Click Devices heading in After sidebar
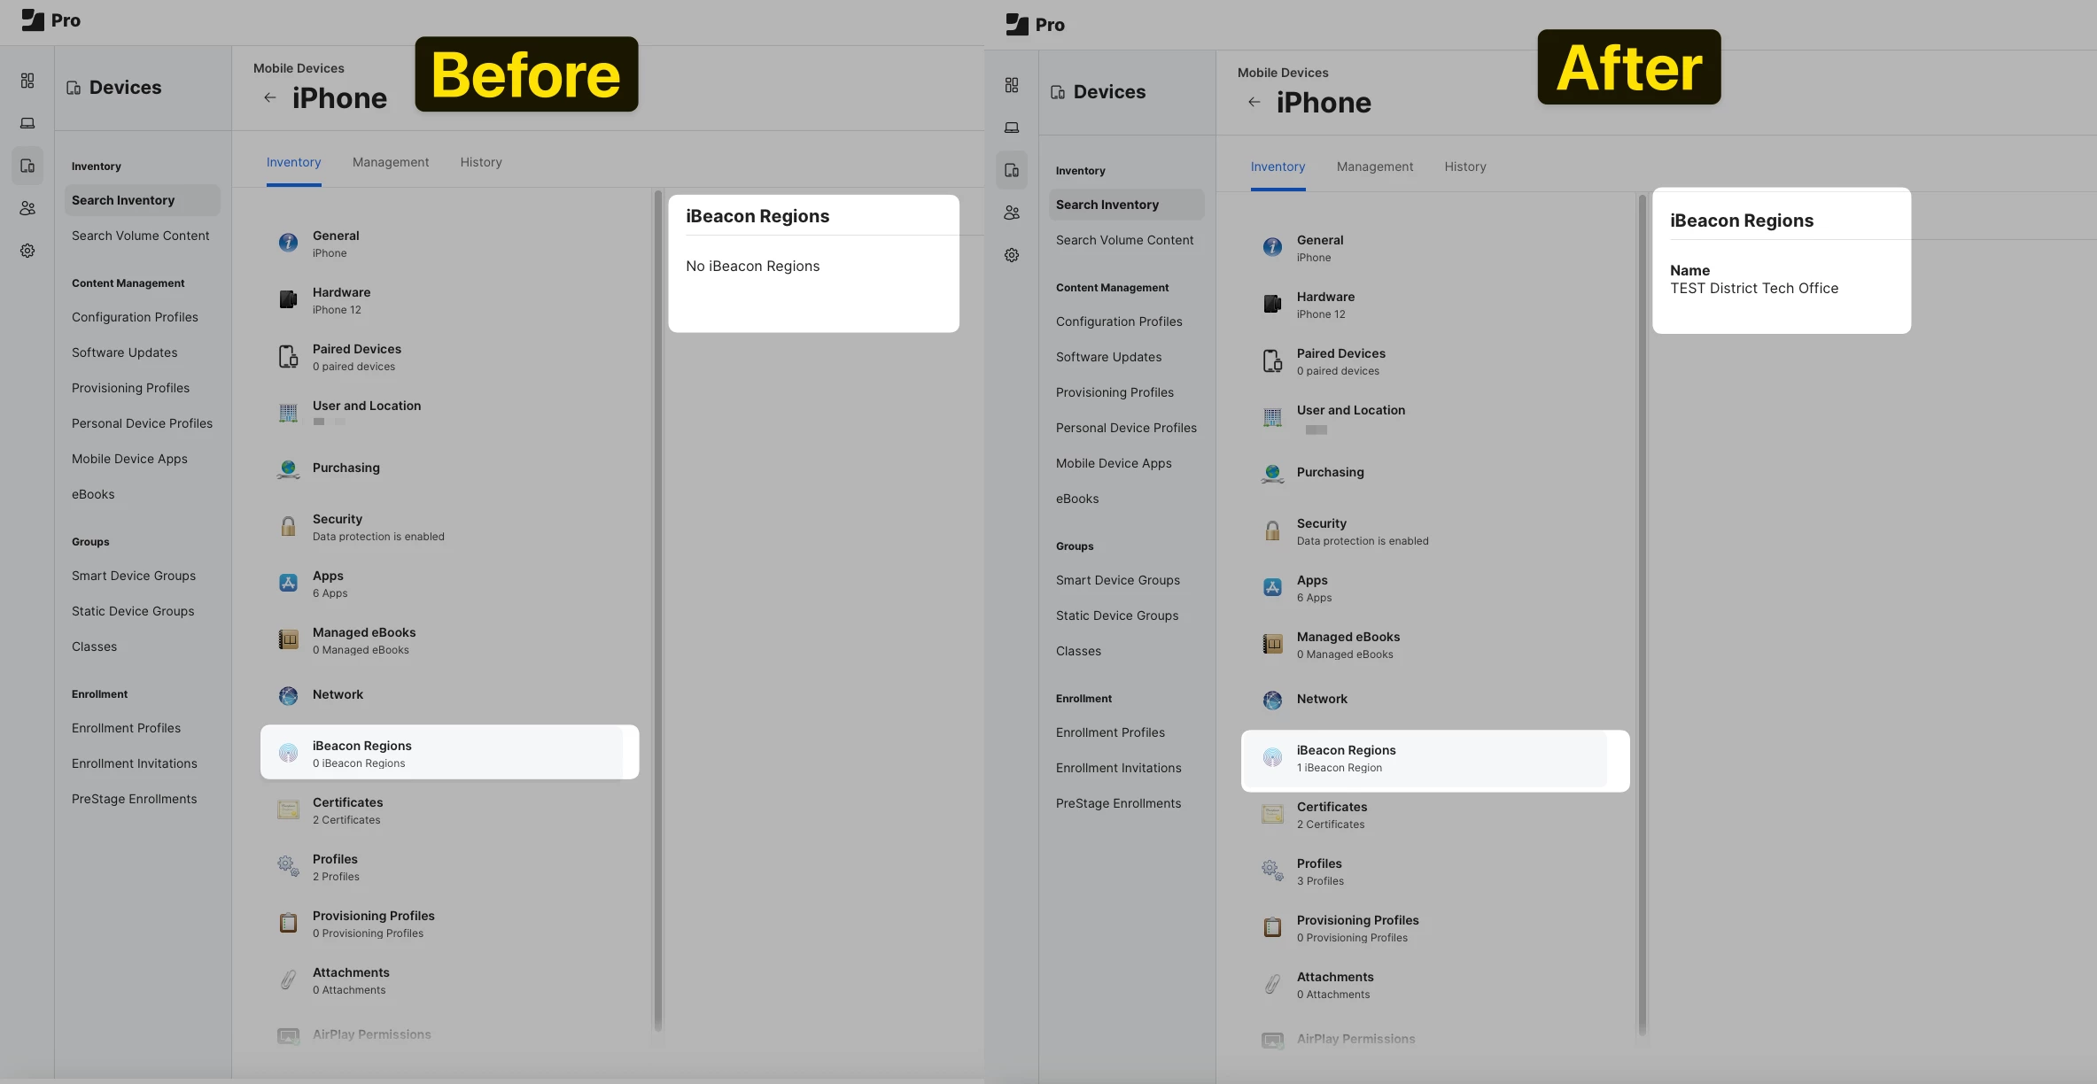The height and width of the screenshot is (1084, 2097). 1109,92
